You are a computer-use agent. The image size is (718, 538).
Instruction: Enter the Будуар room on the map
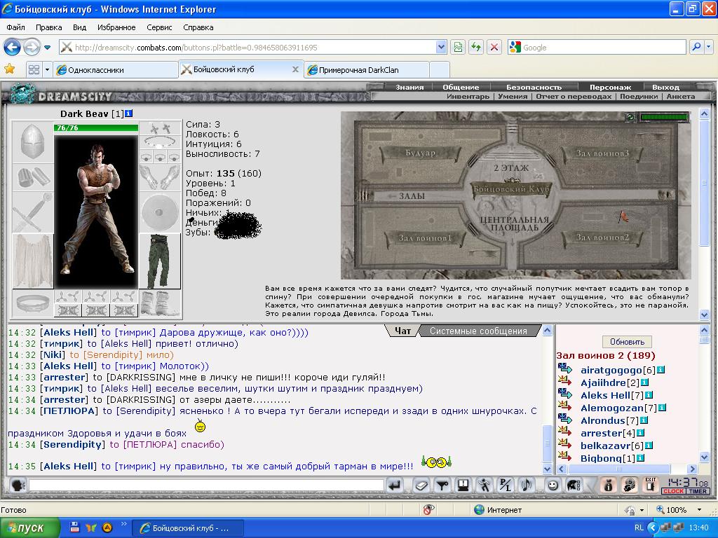point(421,153)
